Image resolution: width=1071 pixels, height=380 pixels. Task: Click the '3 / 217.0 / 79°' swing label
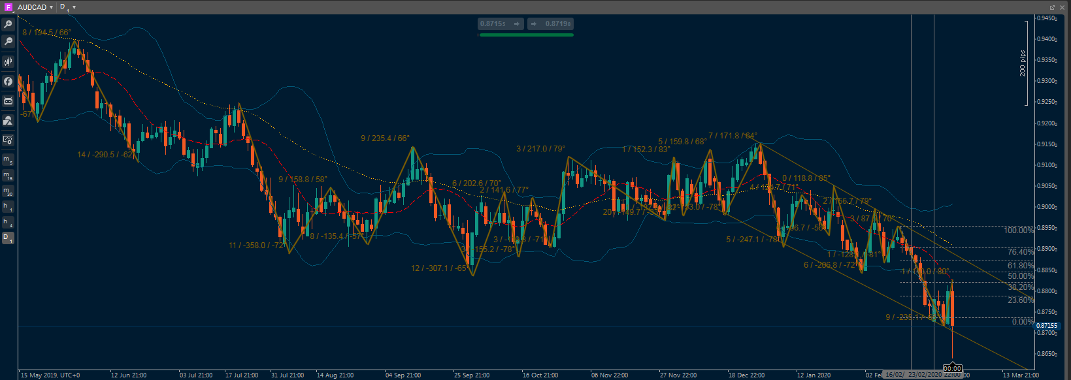click(x=540, y=149)
